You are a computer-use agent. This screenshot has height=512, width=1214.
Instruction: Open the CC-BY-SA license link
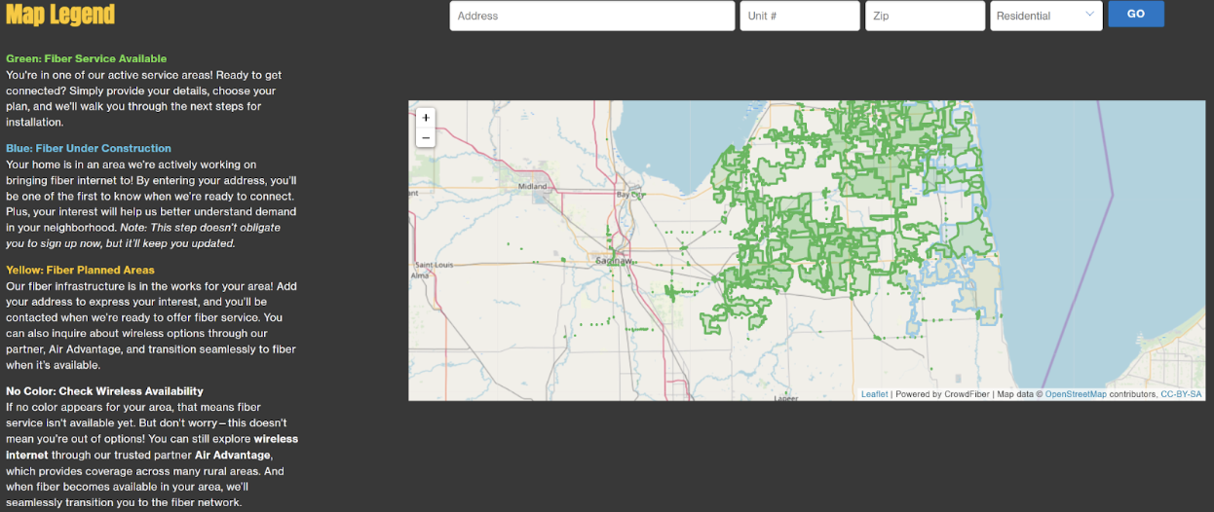1181,394
